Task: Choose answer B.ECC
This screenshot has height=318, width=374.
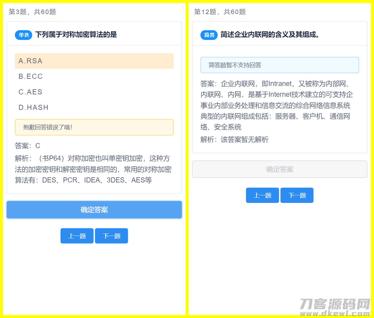Action: (x=94, y=76)
